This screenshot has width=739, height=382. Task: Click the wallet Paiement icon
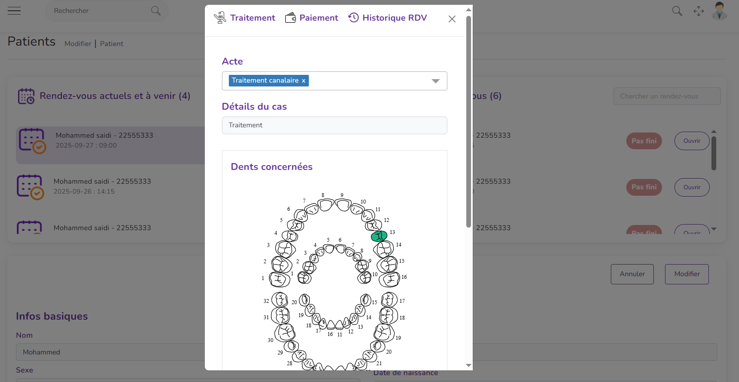point(290,18)
